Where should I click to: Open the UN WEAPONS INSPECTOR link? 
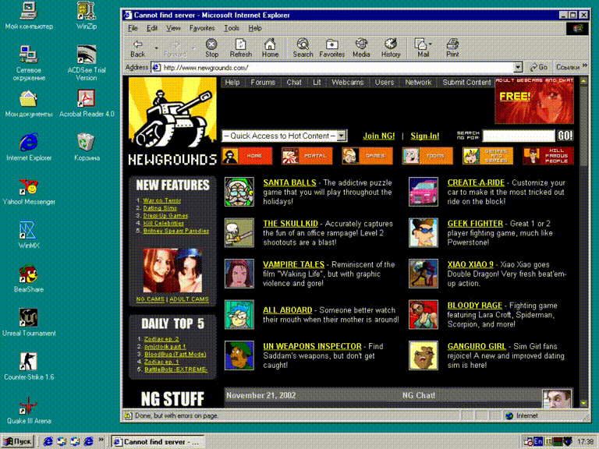click(x=312, y=346)
